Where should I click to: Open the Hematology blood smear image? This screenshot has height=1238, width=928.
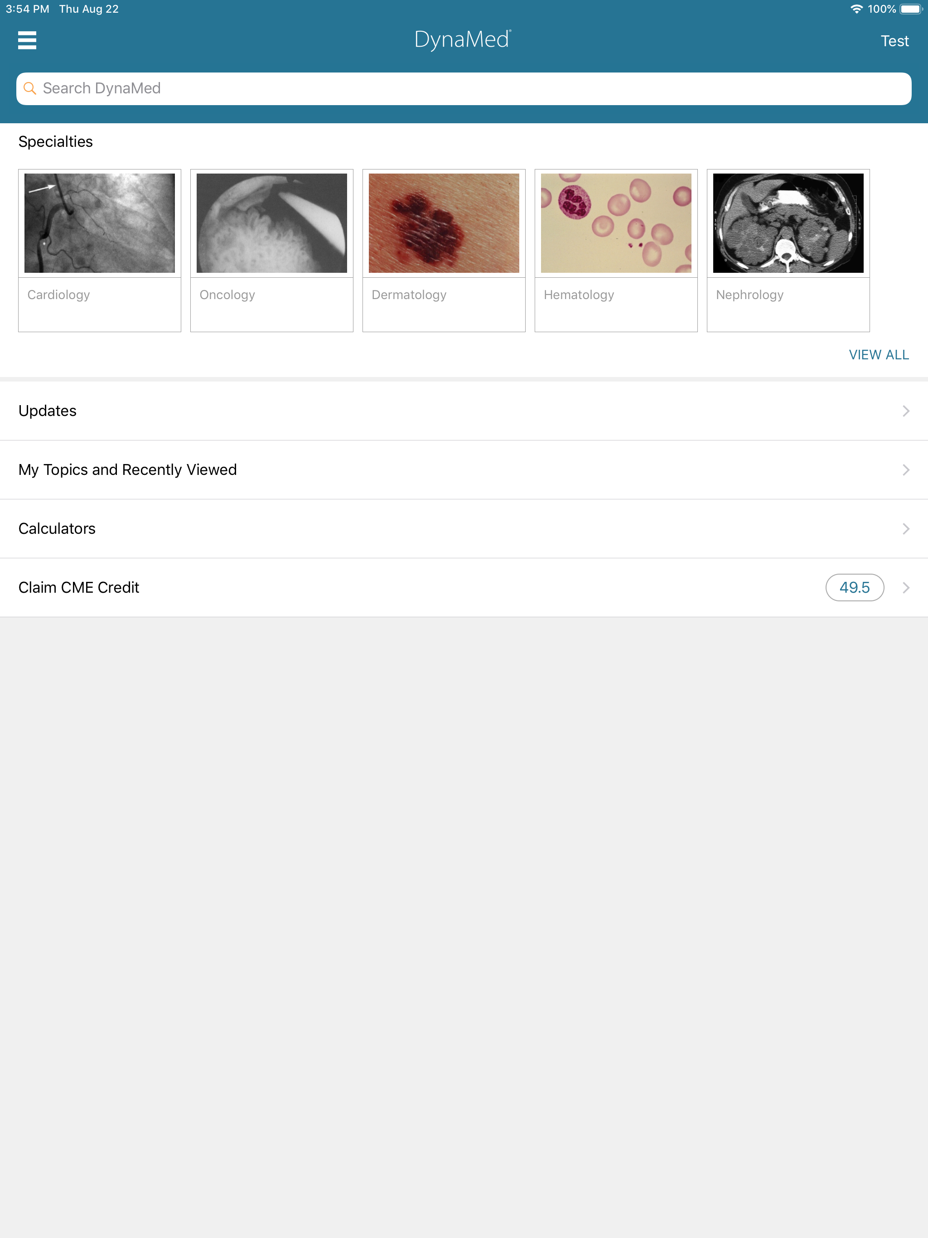616,223
